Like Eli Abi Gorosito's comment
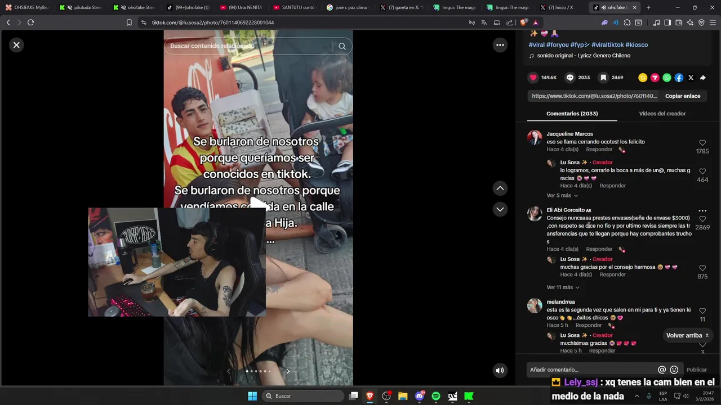721x405 pixels. [702, 219]
